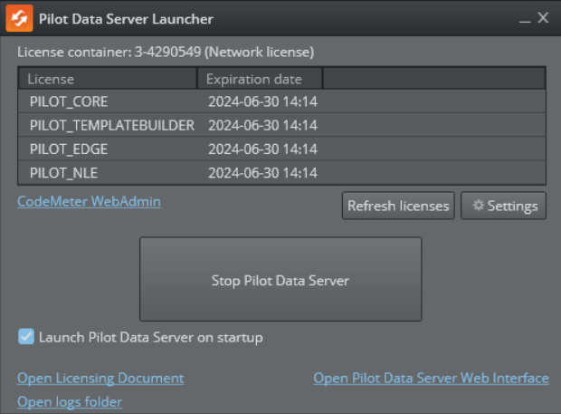Select the PILOT_NLE license name
561x414 pixels.
[x=66, y=172]
